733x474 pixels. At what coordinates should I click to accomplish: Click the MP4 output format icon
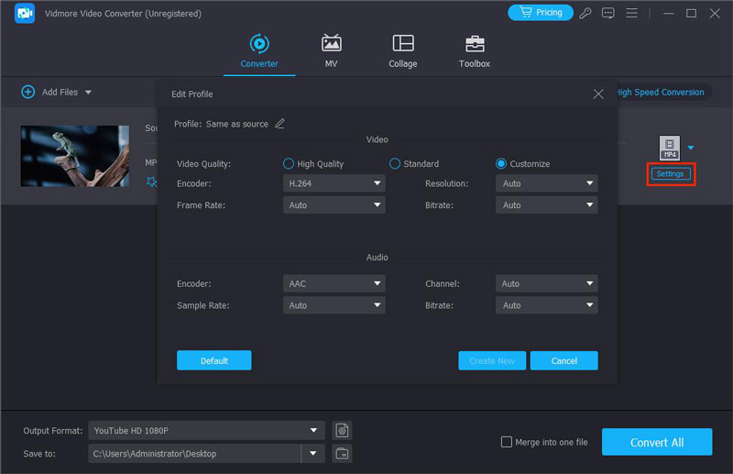pyautogui.click(x=669, y=147)
